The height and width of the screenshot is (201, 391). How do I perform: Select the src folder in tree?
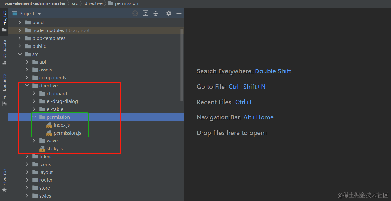[x=35, y=54]
